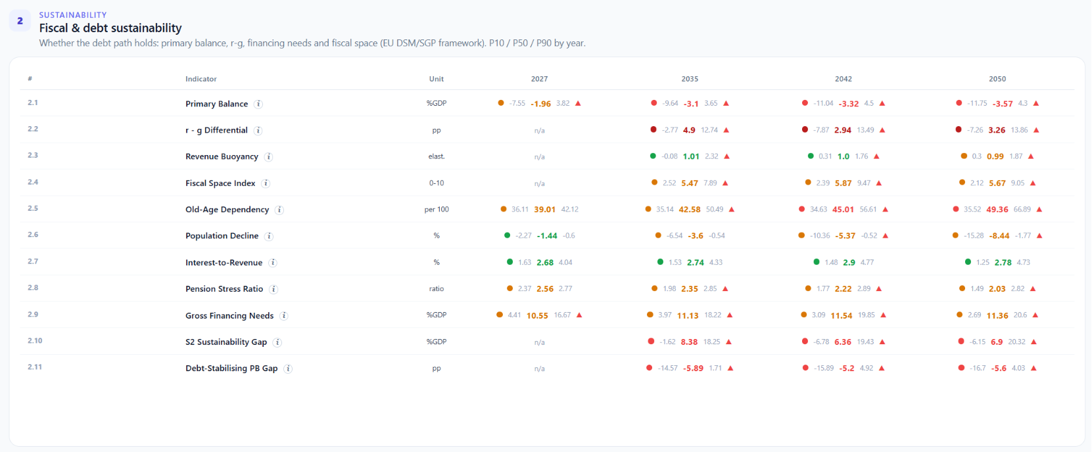Select the Indicator column header
The image size is (1092, 452).
coord(201,79)
